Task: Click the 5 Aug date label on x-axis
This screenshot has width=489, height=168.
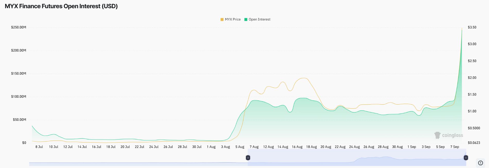Action: (239, 147)
